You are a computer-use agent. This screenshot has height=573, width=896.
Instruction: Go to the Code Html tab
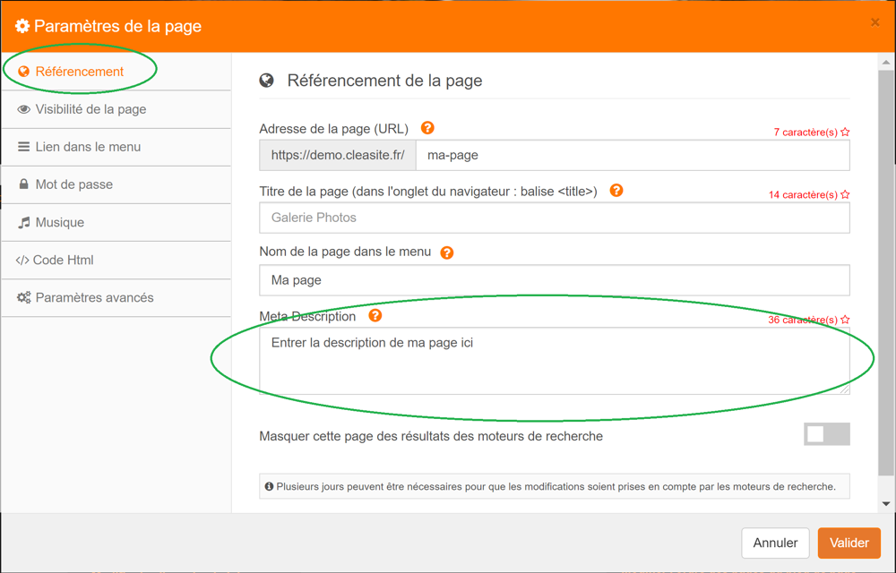coord(63,260)
